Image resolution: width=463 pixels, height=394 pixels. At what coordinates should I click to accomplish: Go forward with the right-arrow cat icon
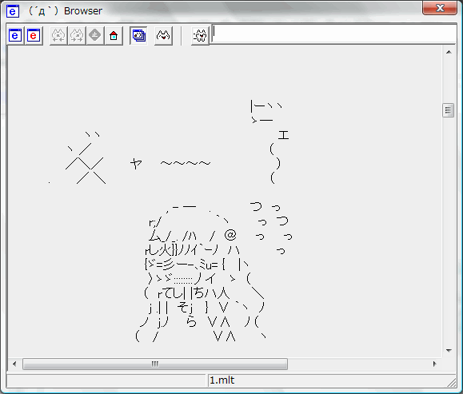coord(77,36)
